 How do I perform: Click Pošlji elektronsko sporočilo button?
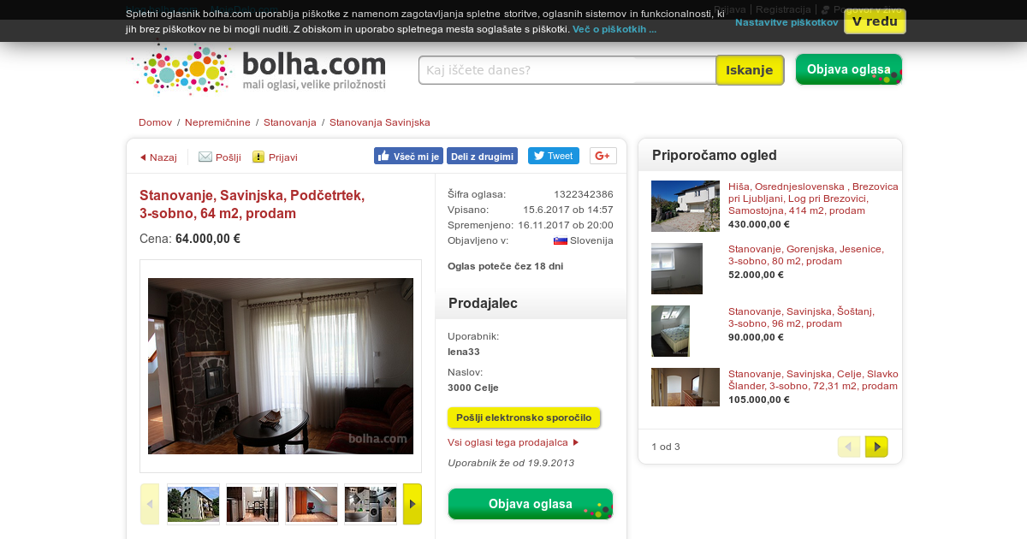click(x=524, y=418)
